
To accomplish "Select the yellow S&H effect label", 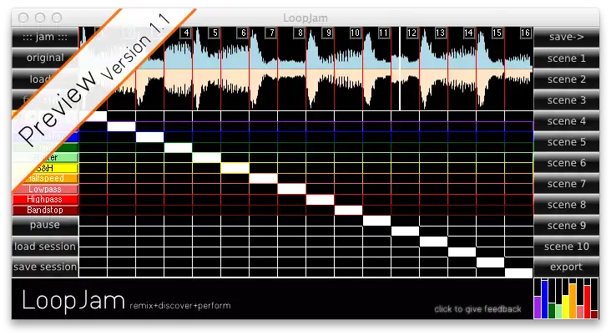I will click(x=45, y=168).
